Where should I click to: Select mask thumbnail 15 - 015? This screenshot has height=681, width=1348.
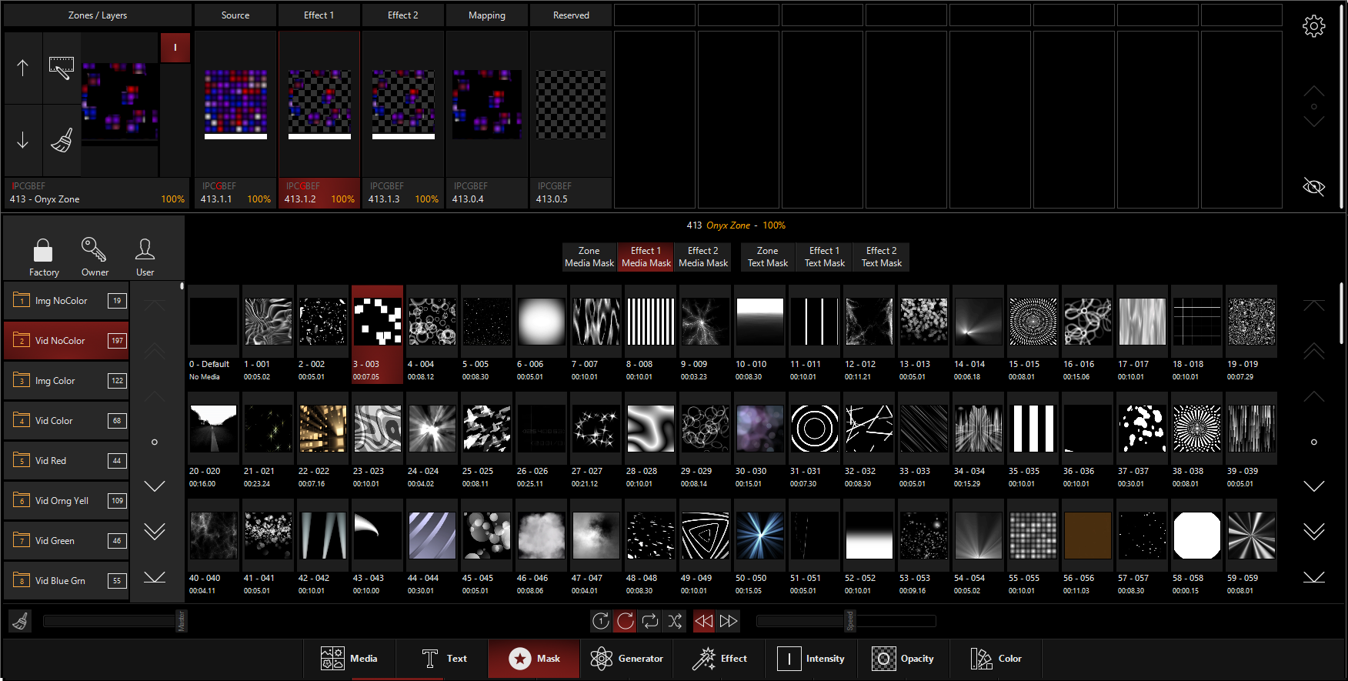1033,335
